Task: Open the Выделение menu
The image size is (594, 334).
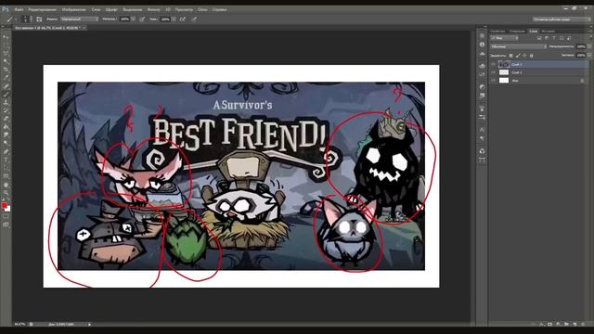Action: pos(132,9)
